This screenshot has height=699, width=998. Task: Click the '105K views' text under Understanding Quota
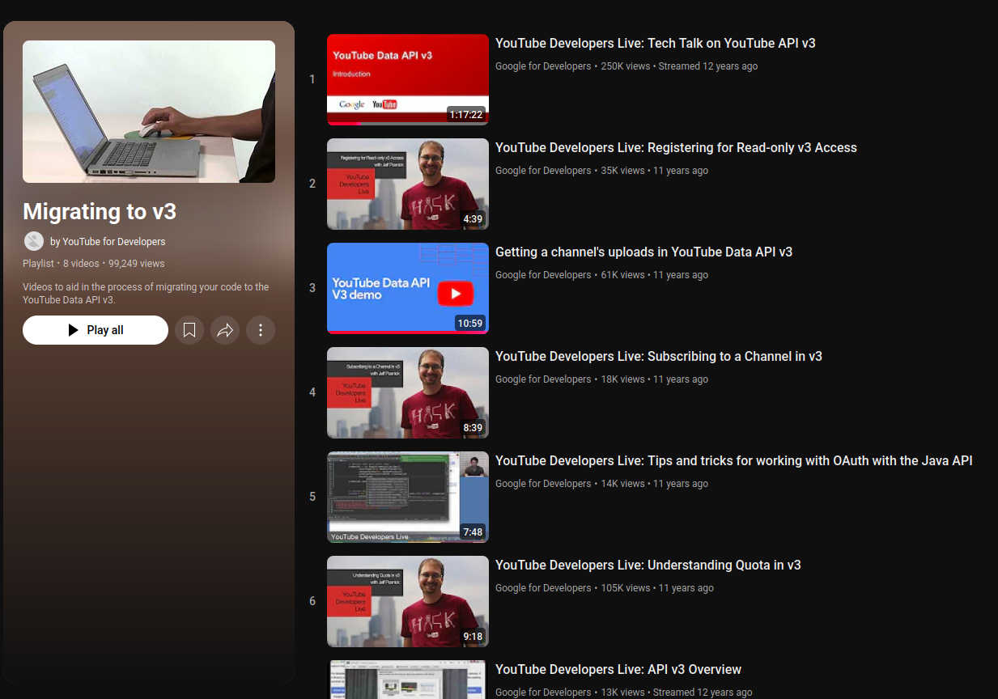(x=626, y=588)
